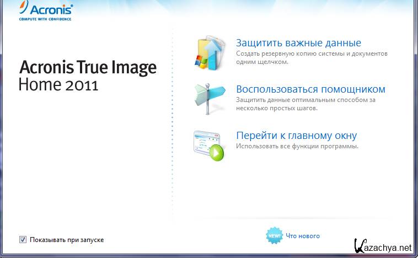
Task: Click the 'Compute with confidence' tagline
Action: pos(46,19)
